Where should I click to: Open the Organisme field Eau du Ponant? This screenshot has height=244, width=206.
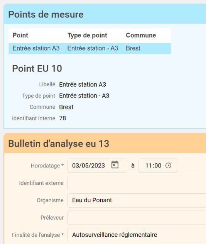point(137,200)
